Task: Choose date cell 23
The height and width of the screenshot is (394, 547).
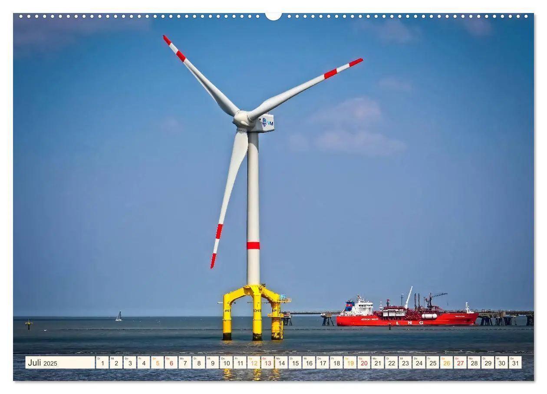Action: 405,363
